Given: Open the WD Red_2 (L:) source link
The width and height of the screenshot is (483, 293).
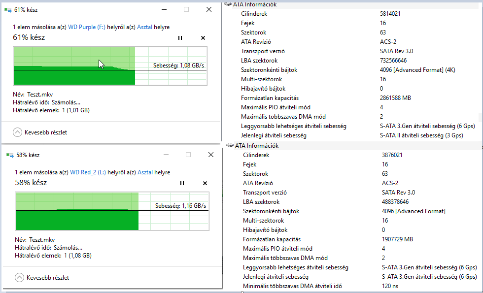Looking at the screenshot, I should tap(88, 172).
